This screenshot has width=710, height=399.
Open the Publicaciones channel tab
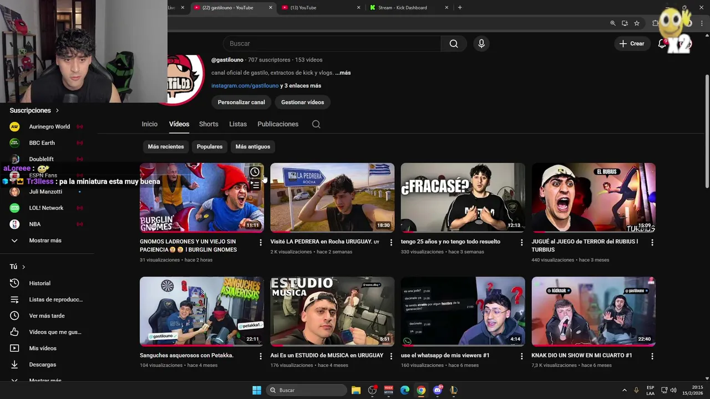click(278, 124)
